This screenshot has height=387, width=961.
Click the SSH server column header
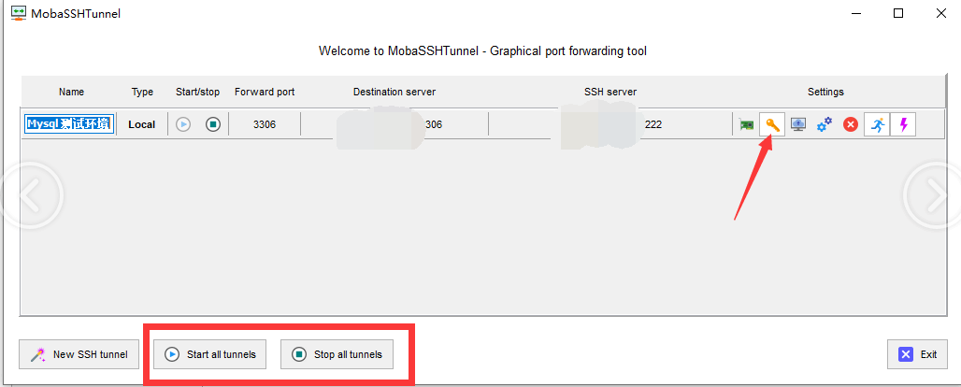pyautogui.click(x=610, y=92)
